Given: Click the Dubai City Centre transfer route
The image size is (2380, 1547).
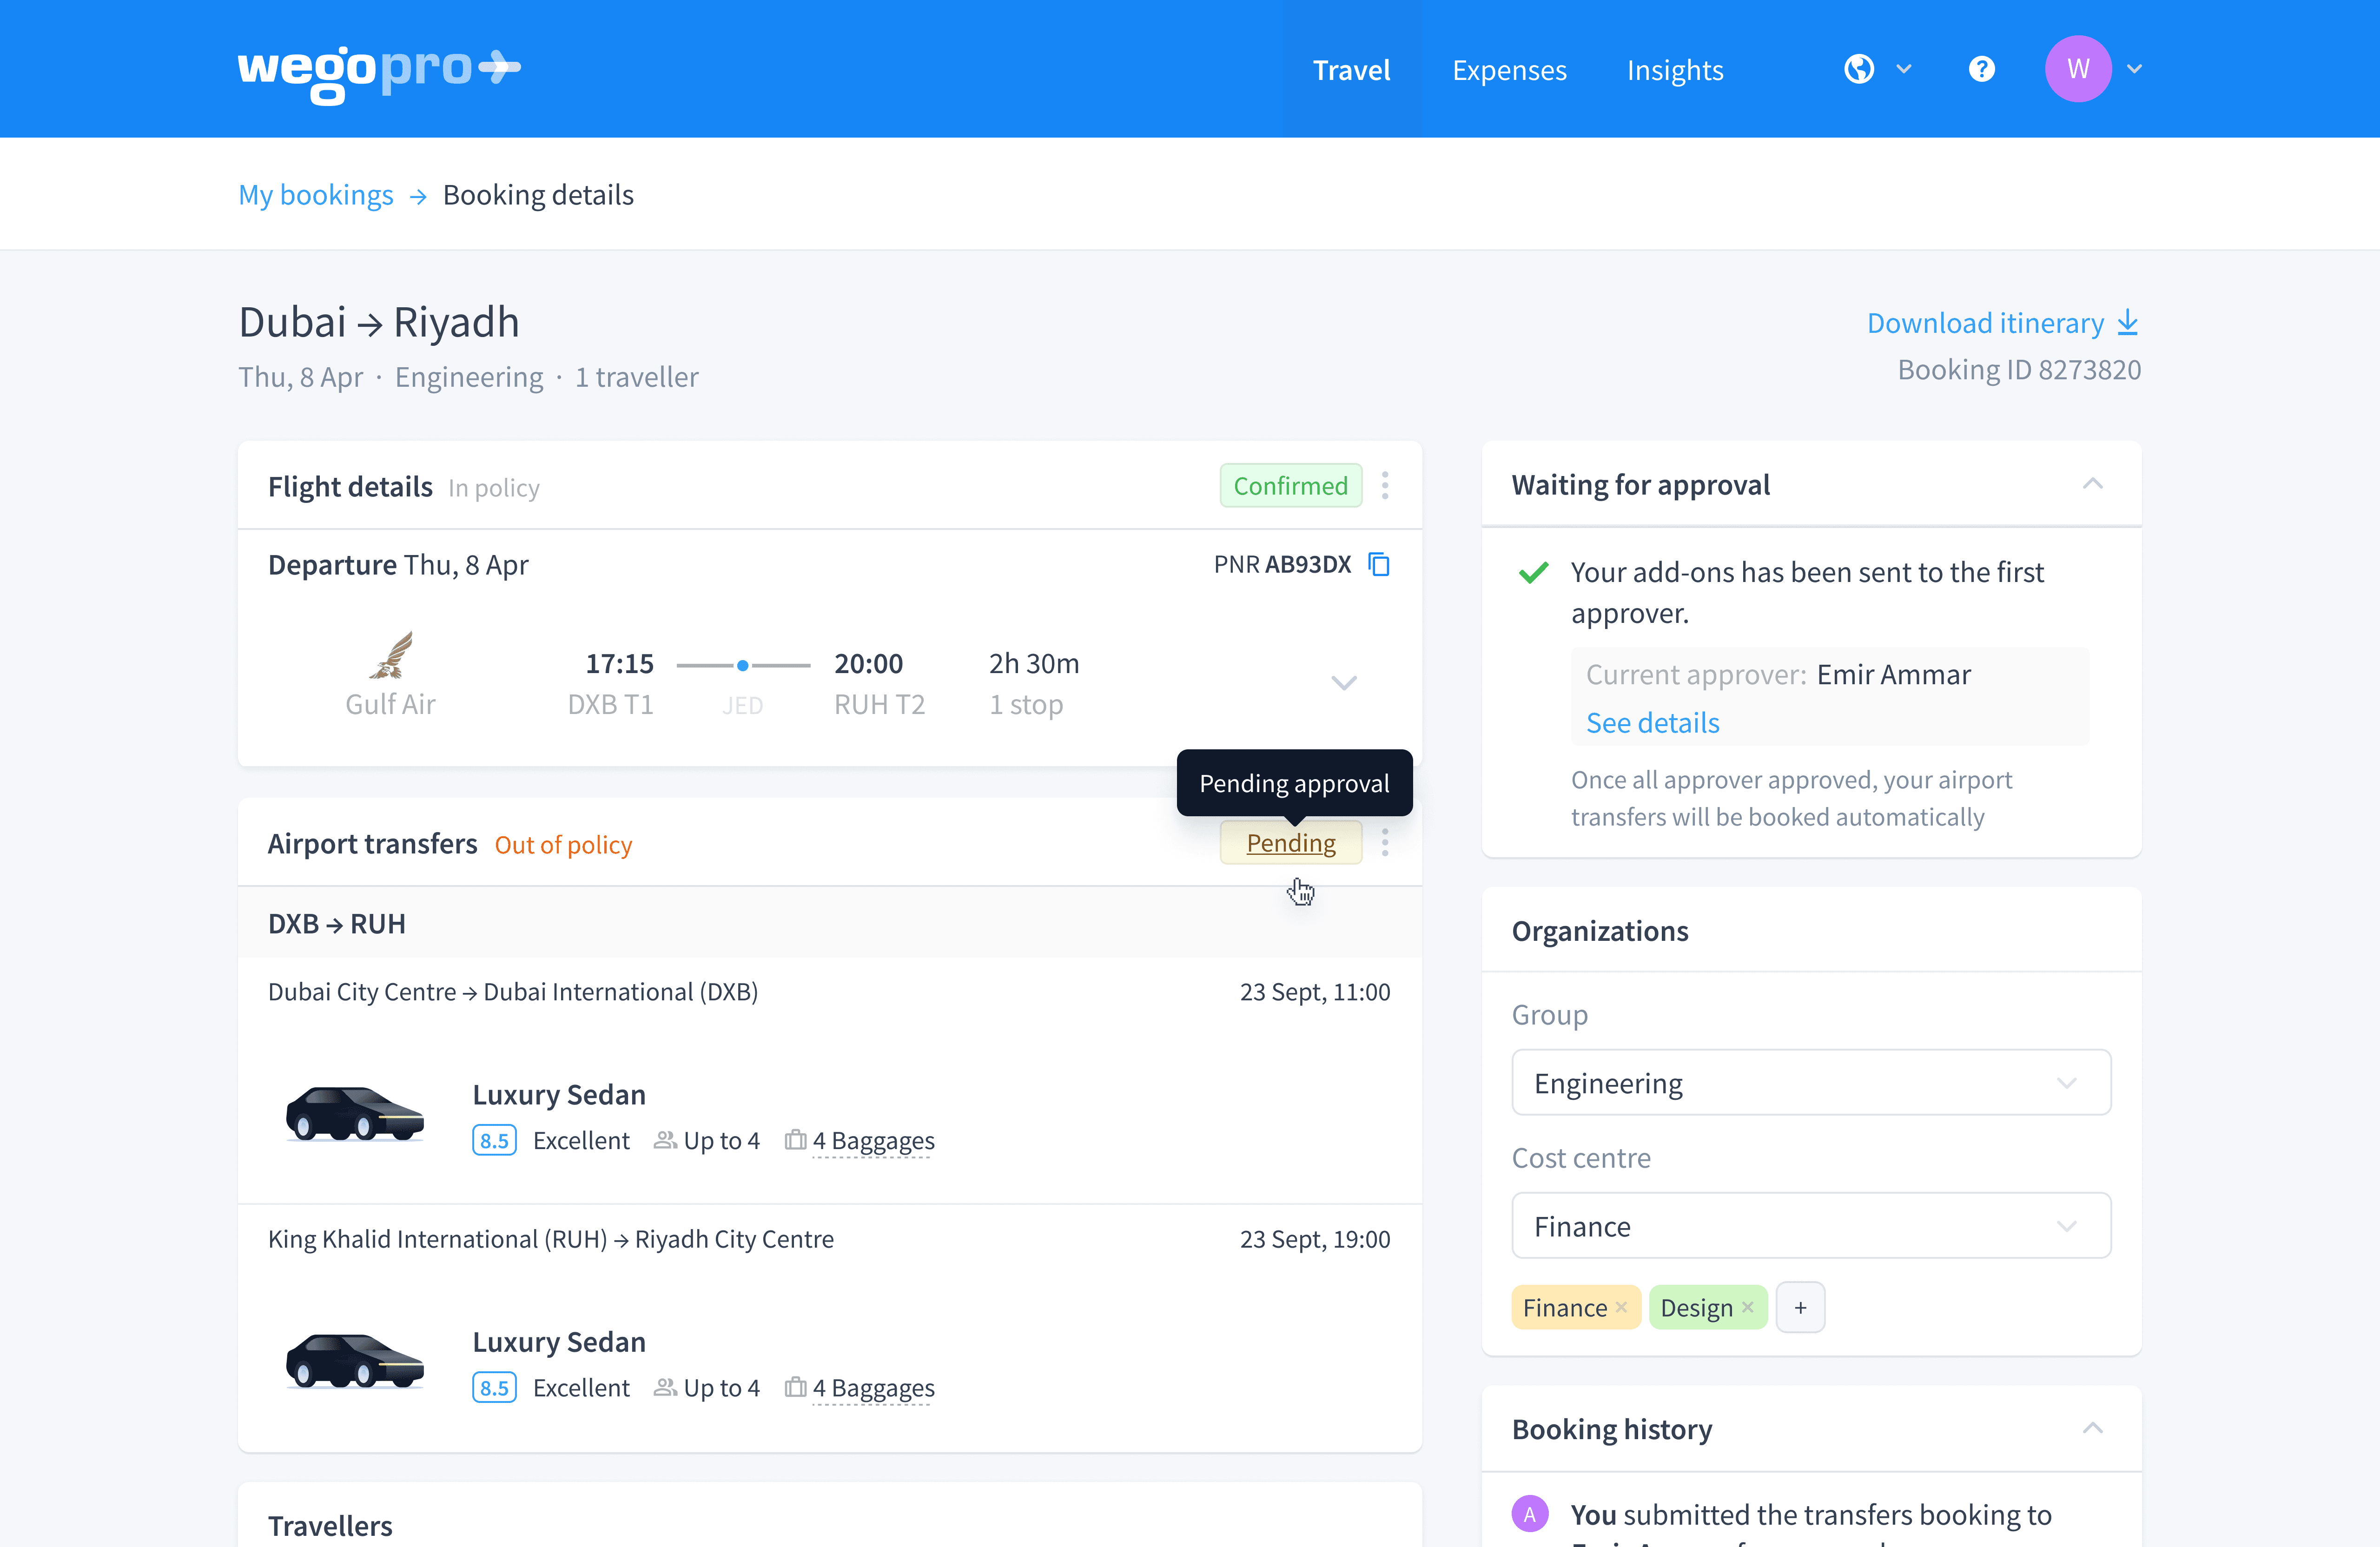Looking at the screenshot, I should [x=513, y=992].
